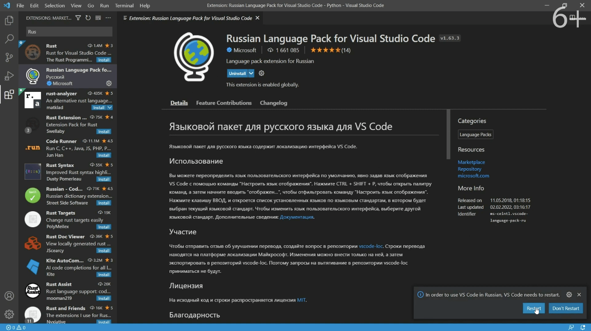Install the Rust extension
This screenshot has height=331, width=591.
pyautogui.click(x=104, y=60)
